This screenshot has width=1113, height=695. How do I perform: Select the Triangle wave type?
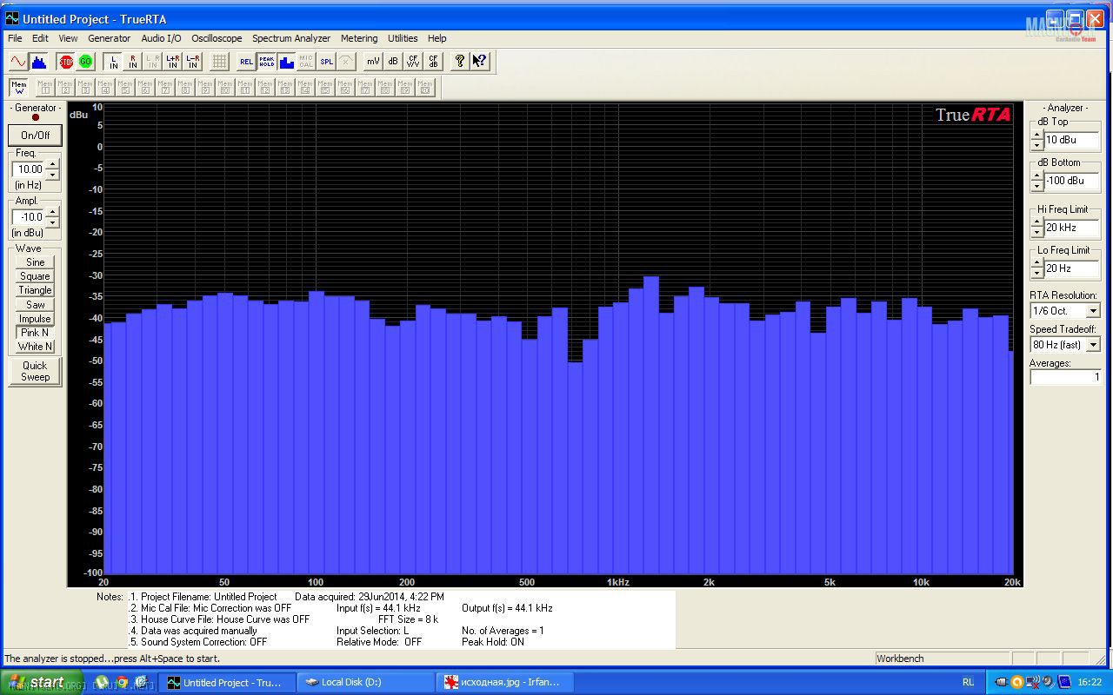pos(35,290)
